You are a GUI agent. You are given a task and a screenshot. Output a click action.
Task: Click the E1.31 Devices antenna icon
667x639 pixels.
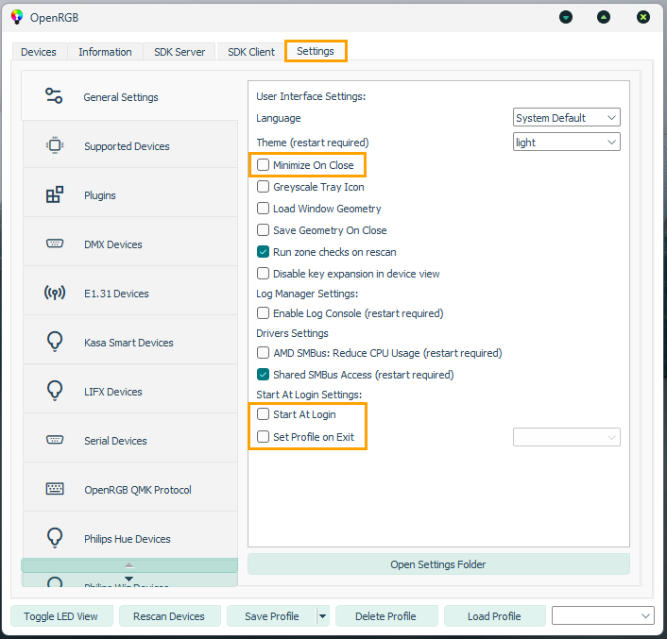pyautogui.click(x=55, y=293)
